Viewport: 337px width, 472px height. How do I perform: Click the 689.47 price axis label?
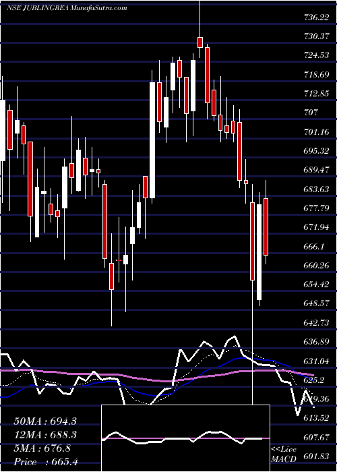point(316,170)
